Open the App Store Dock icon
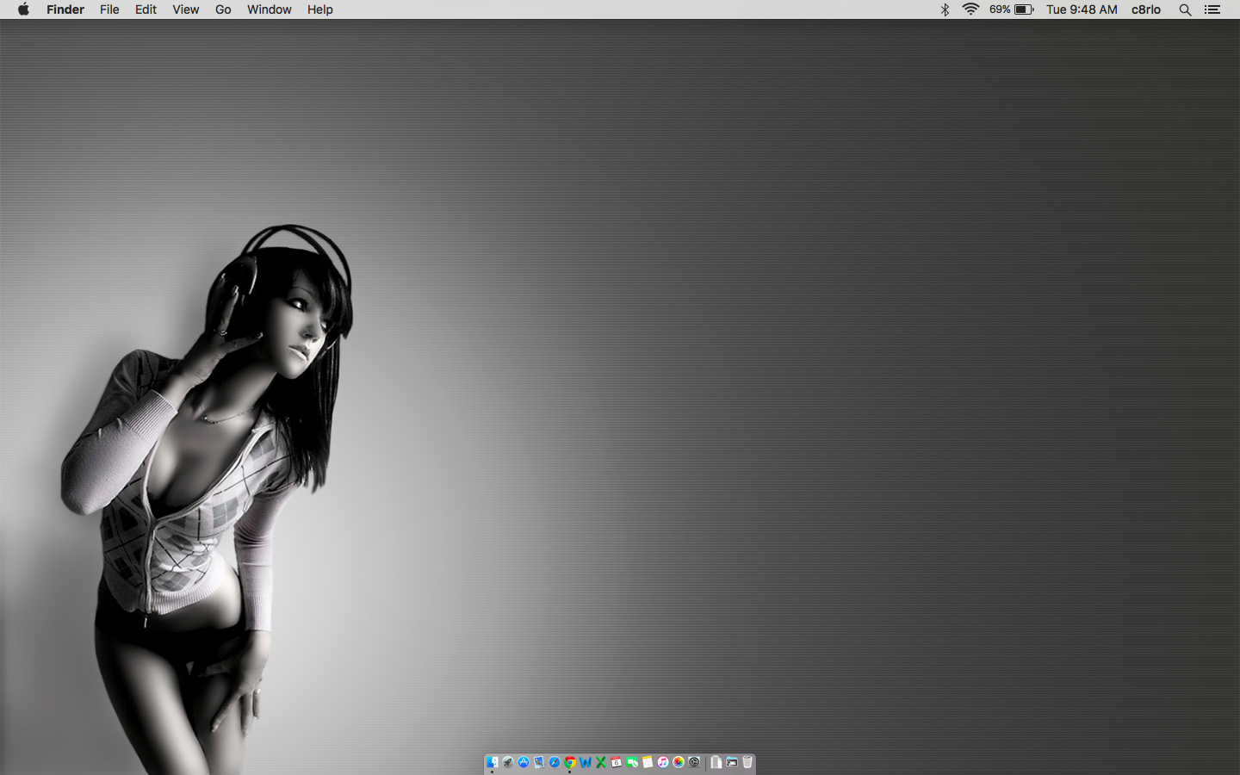This screenshot has height=775, width=1240. click(x=524, y=762)
